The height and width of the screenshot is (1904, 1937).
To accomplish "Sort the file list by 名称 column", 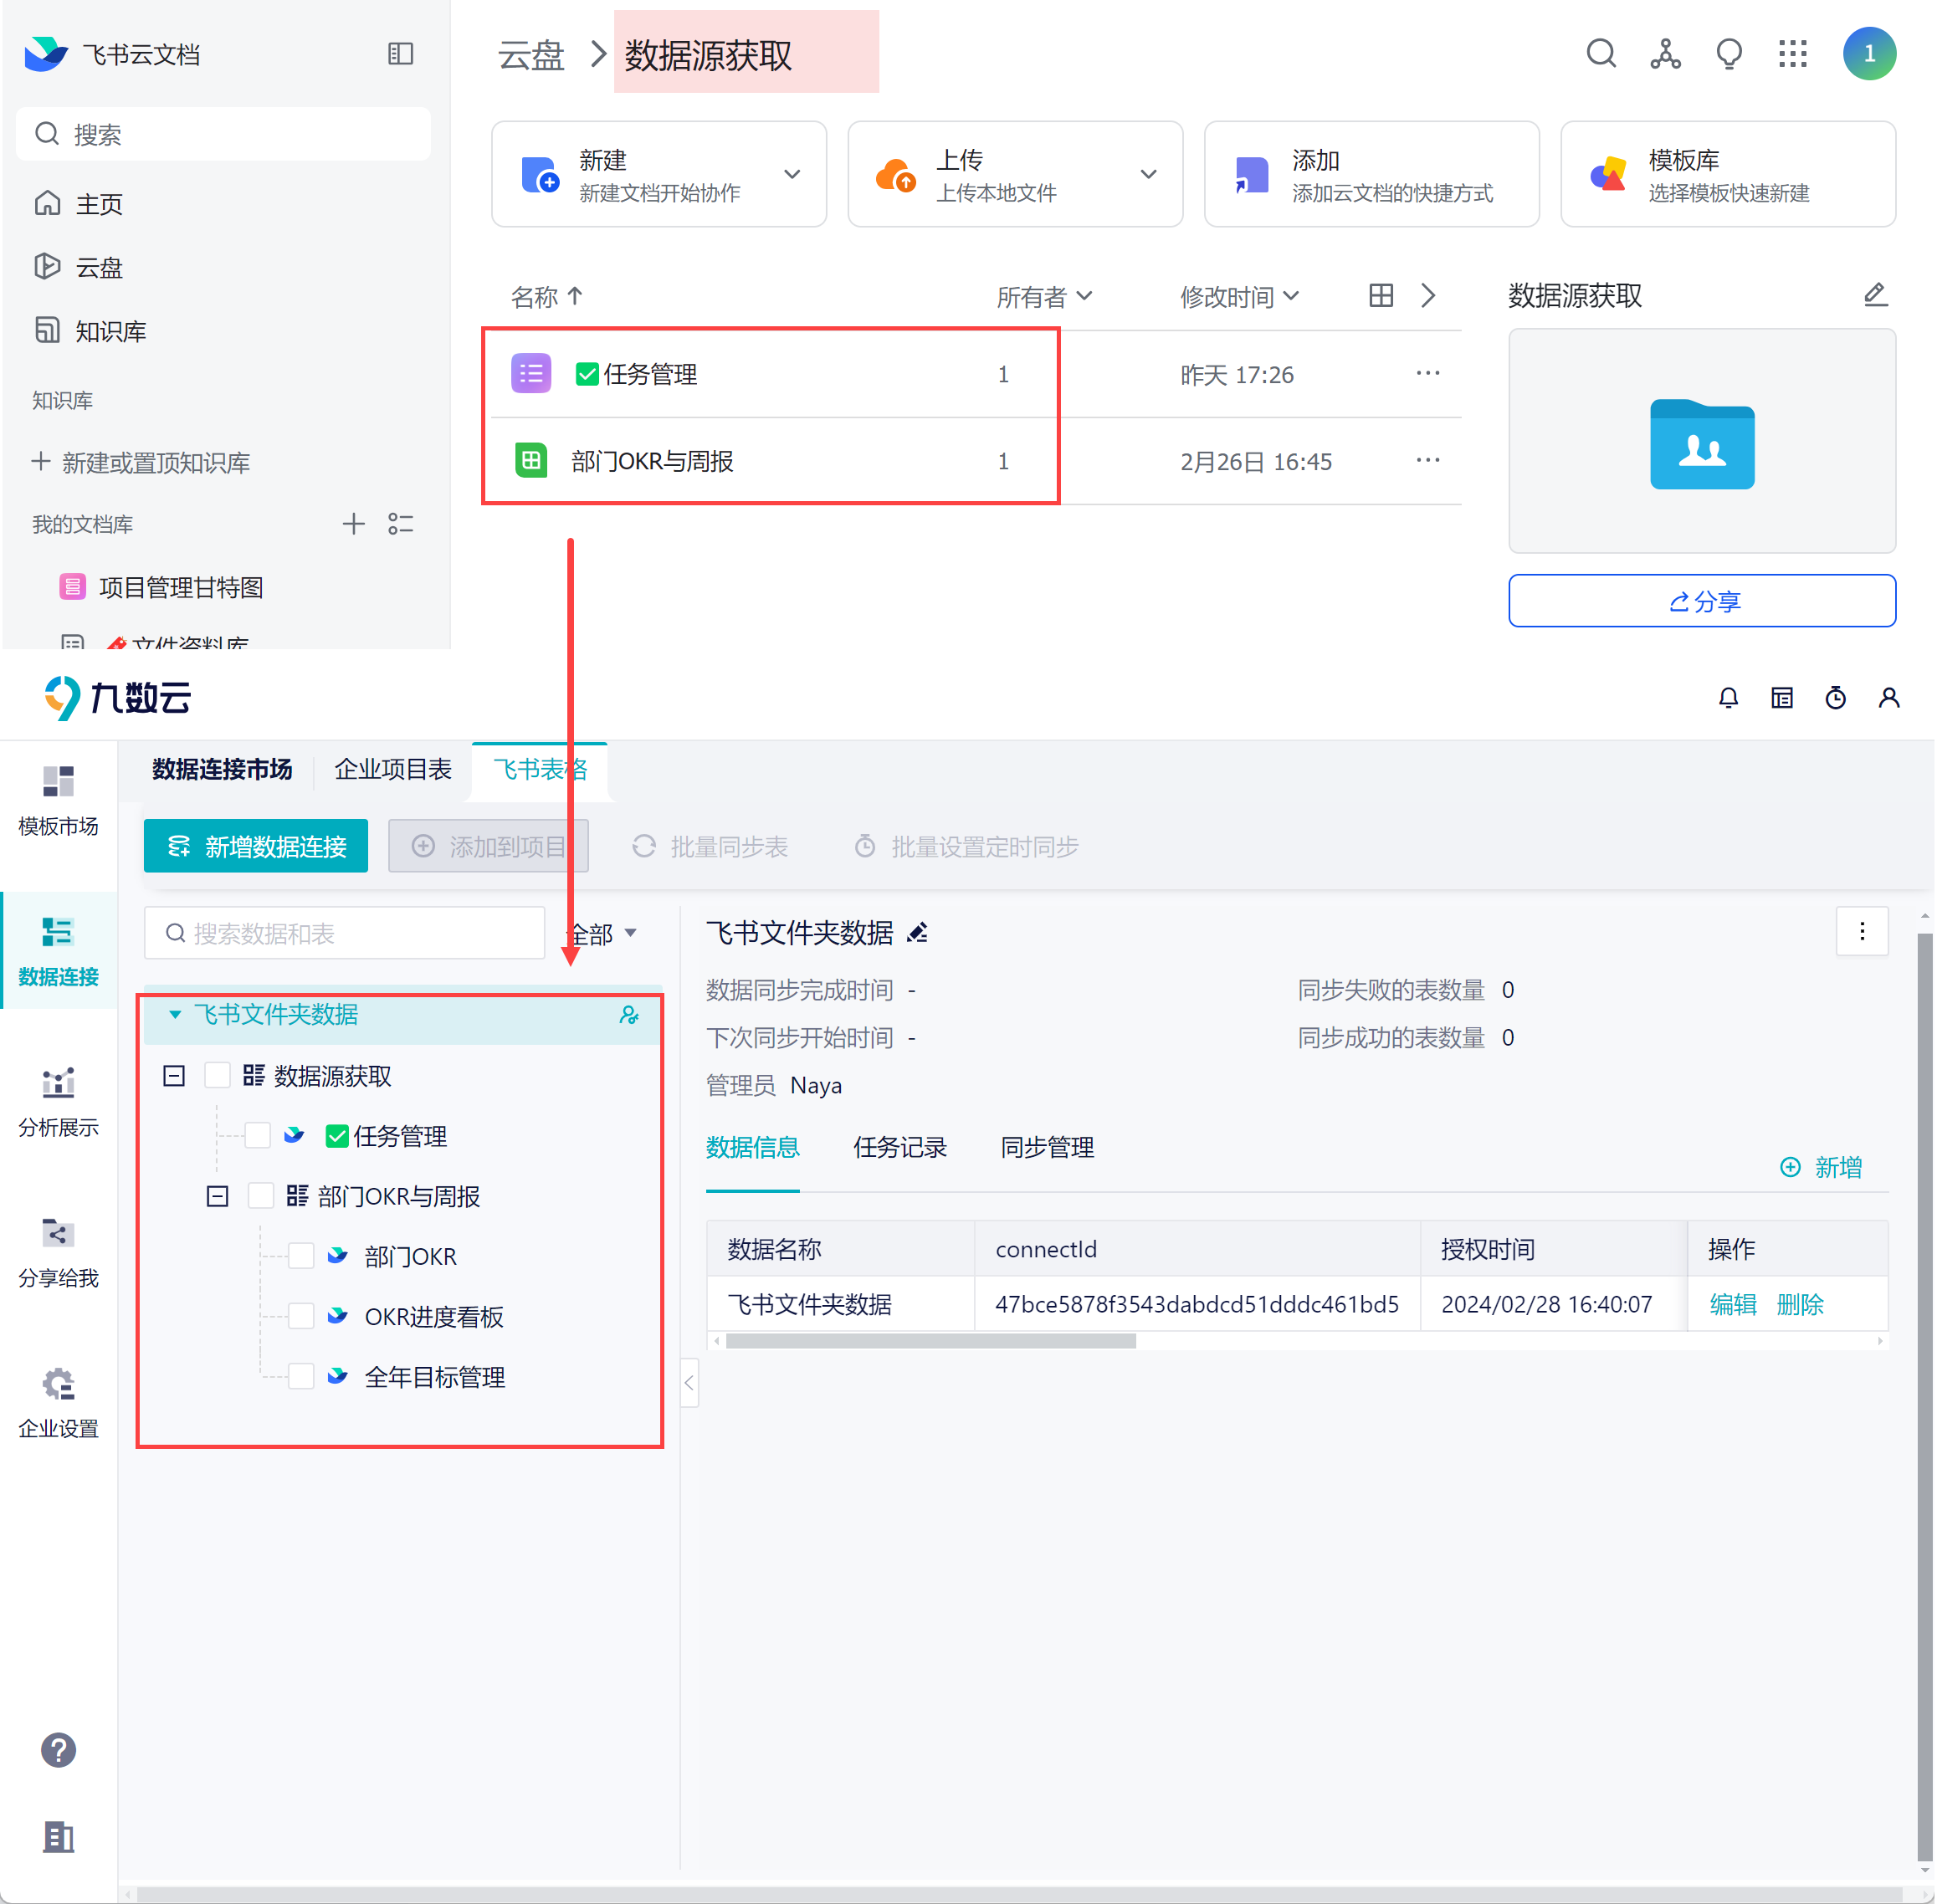I will coord(547,297).
